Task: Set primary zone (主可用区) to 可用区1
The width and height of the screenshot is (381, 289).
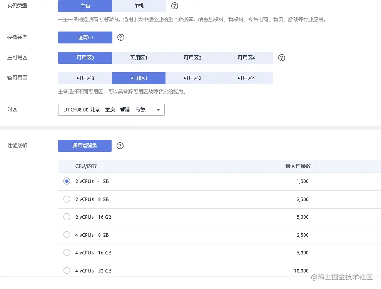Action: [x=139, y=58]
